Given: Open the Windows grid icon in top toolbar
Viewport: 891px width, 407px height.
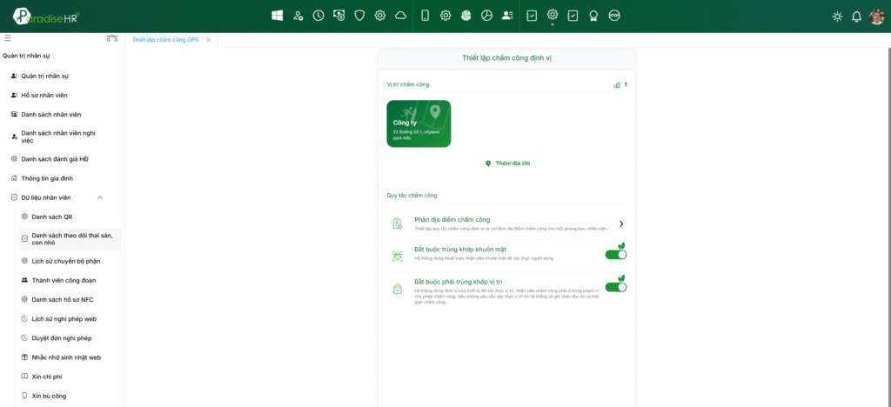Looking at the screenshot, I should click(278, 16).
